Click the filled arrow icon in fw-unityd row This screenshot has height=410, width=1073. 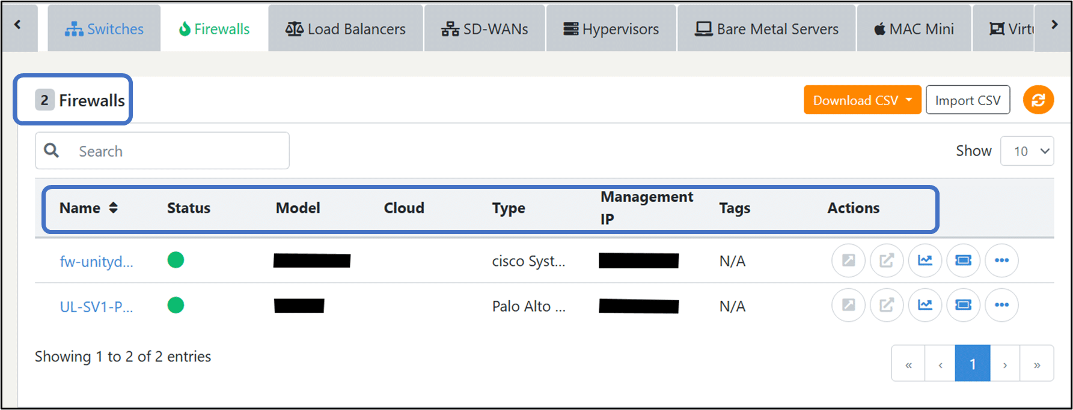[848, 261]
